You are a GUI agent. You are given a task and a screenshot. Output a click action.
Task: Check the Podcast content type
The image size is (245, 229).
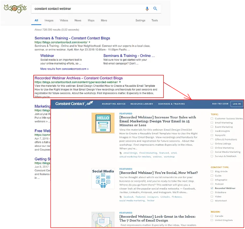(212, 184)
